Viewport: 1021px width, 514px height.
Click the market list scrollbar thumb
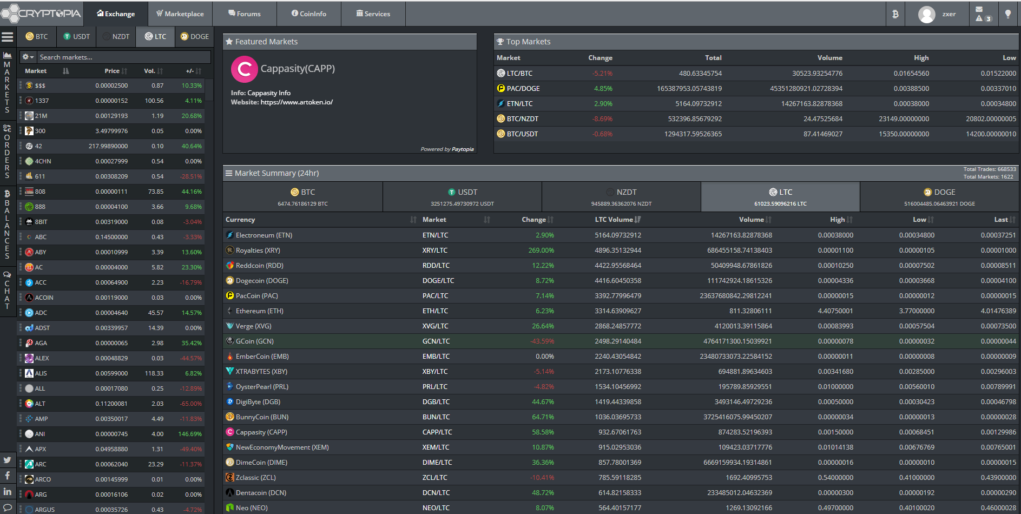click(x=209, y=89)
